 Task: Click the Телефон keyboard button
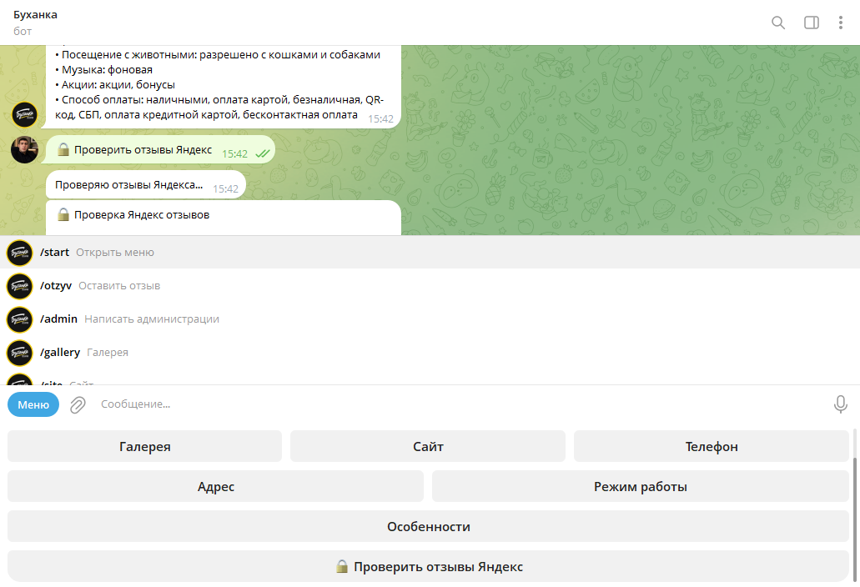(x=712, y=446)
